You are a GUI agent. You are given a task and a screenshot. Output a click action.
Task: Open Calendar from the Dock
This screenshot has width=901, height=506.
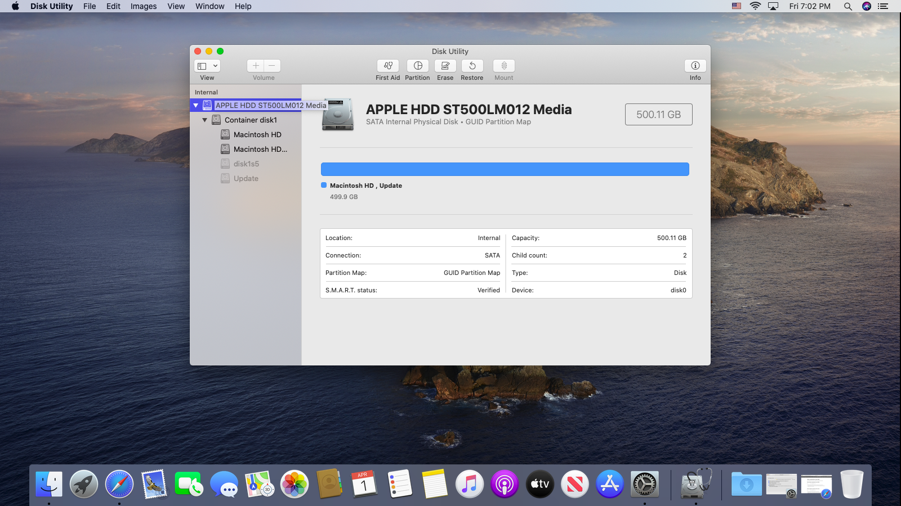pos(364,484)
